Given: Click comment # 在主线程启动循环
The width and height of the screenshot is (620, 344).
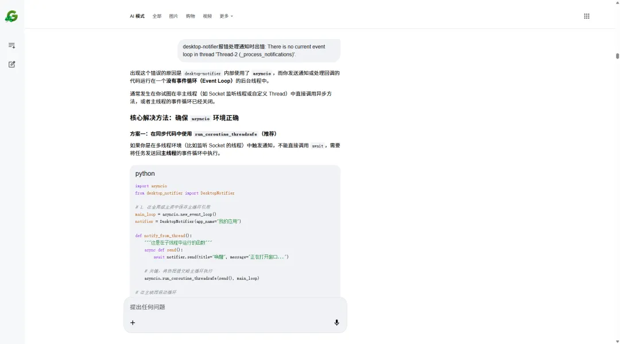Looking at the screenshot, I should pos(156,292).
